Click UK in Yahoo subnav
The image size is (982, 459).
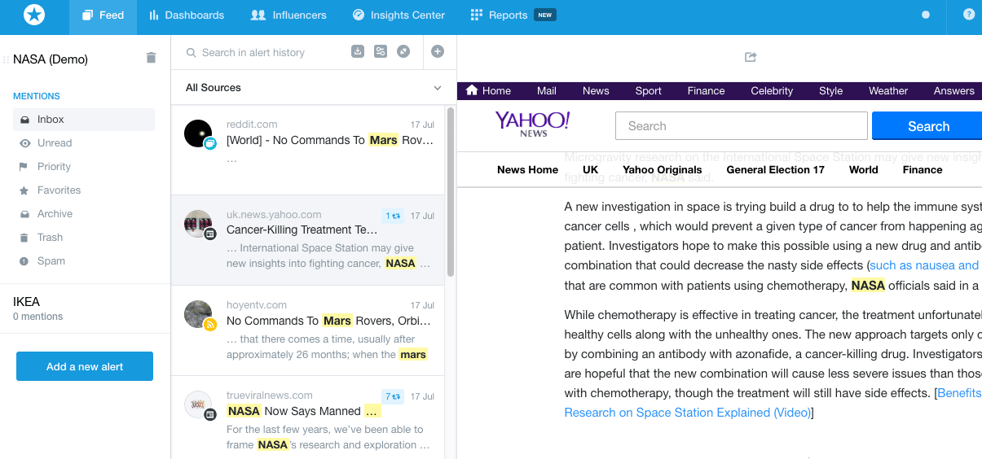click(x=591, y=170)
